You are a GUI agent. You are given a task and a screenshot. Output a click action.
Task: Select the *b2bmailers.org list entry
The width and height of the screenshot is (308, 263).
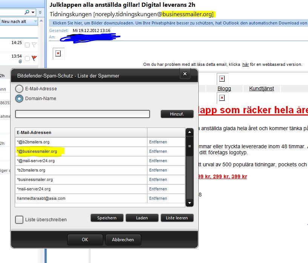[x=81, y=170]
